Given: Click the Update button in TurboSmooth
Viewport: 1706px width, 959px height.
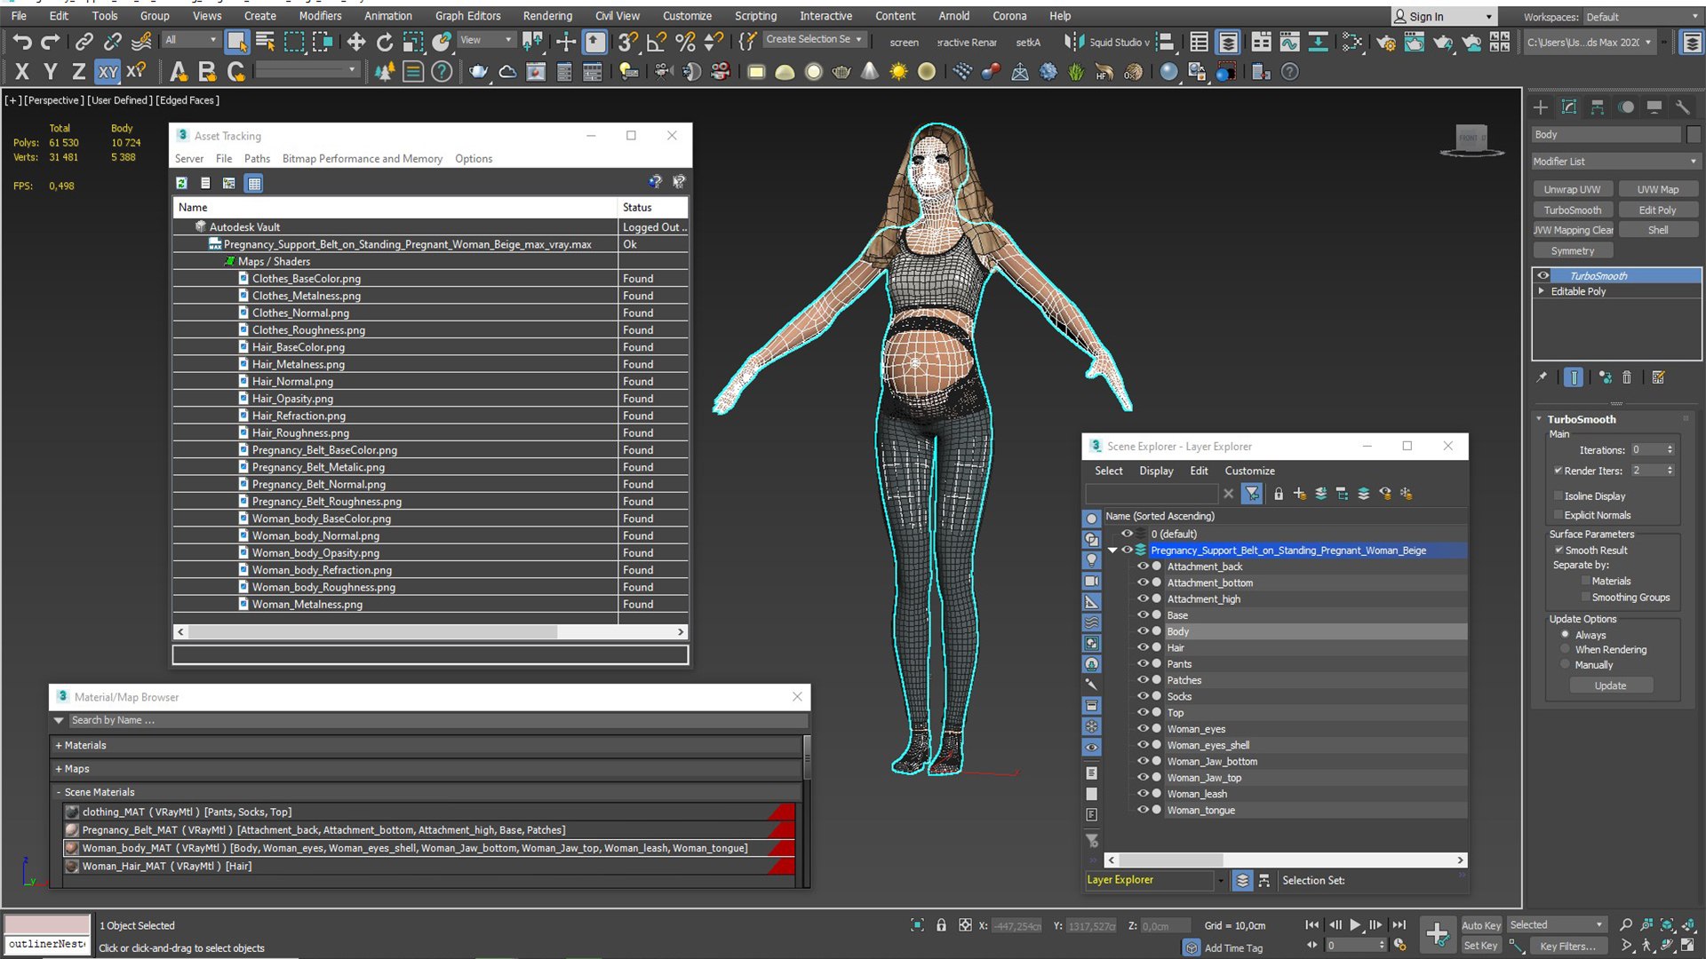Looking at the screenshot, I should (1610, 686).
